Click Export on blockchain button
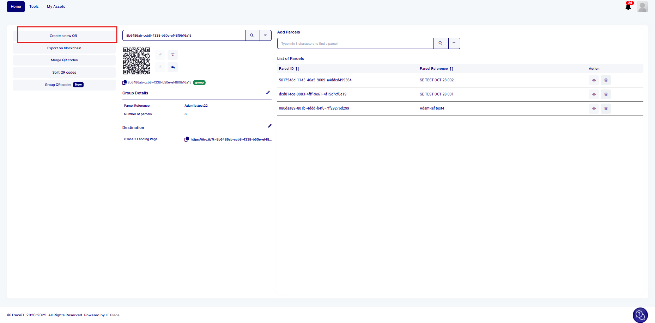Screen dimensions: 655x323 64,48
